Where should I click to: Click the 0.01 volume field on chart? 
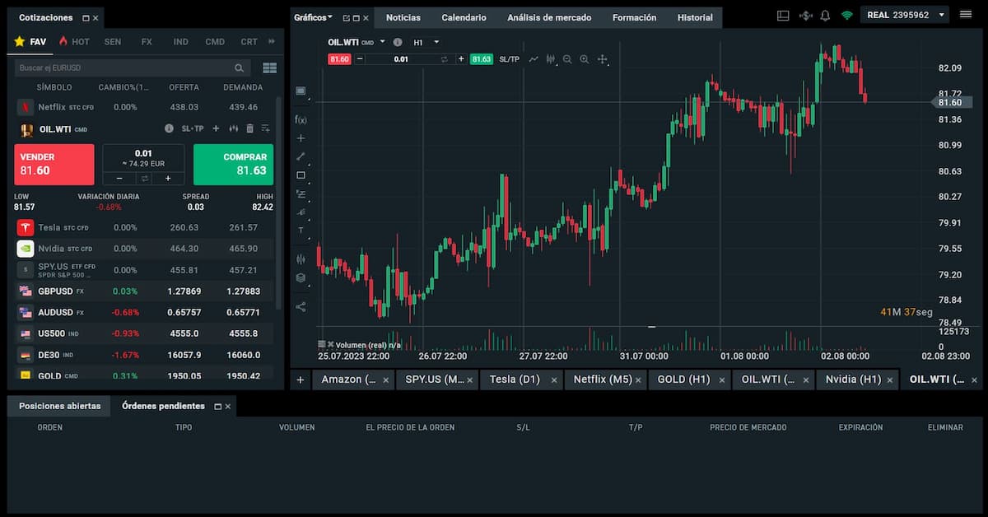coord(401,59)
